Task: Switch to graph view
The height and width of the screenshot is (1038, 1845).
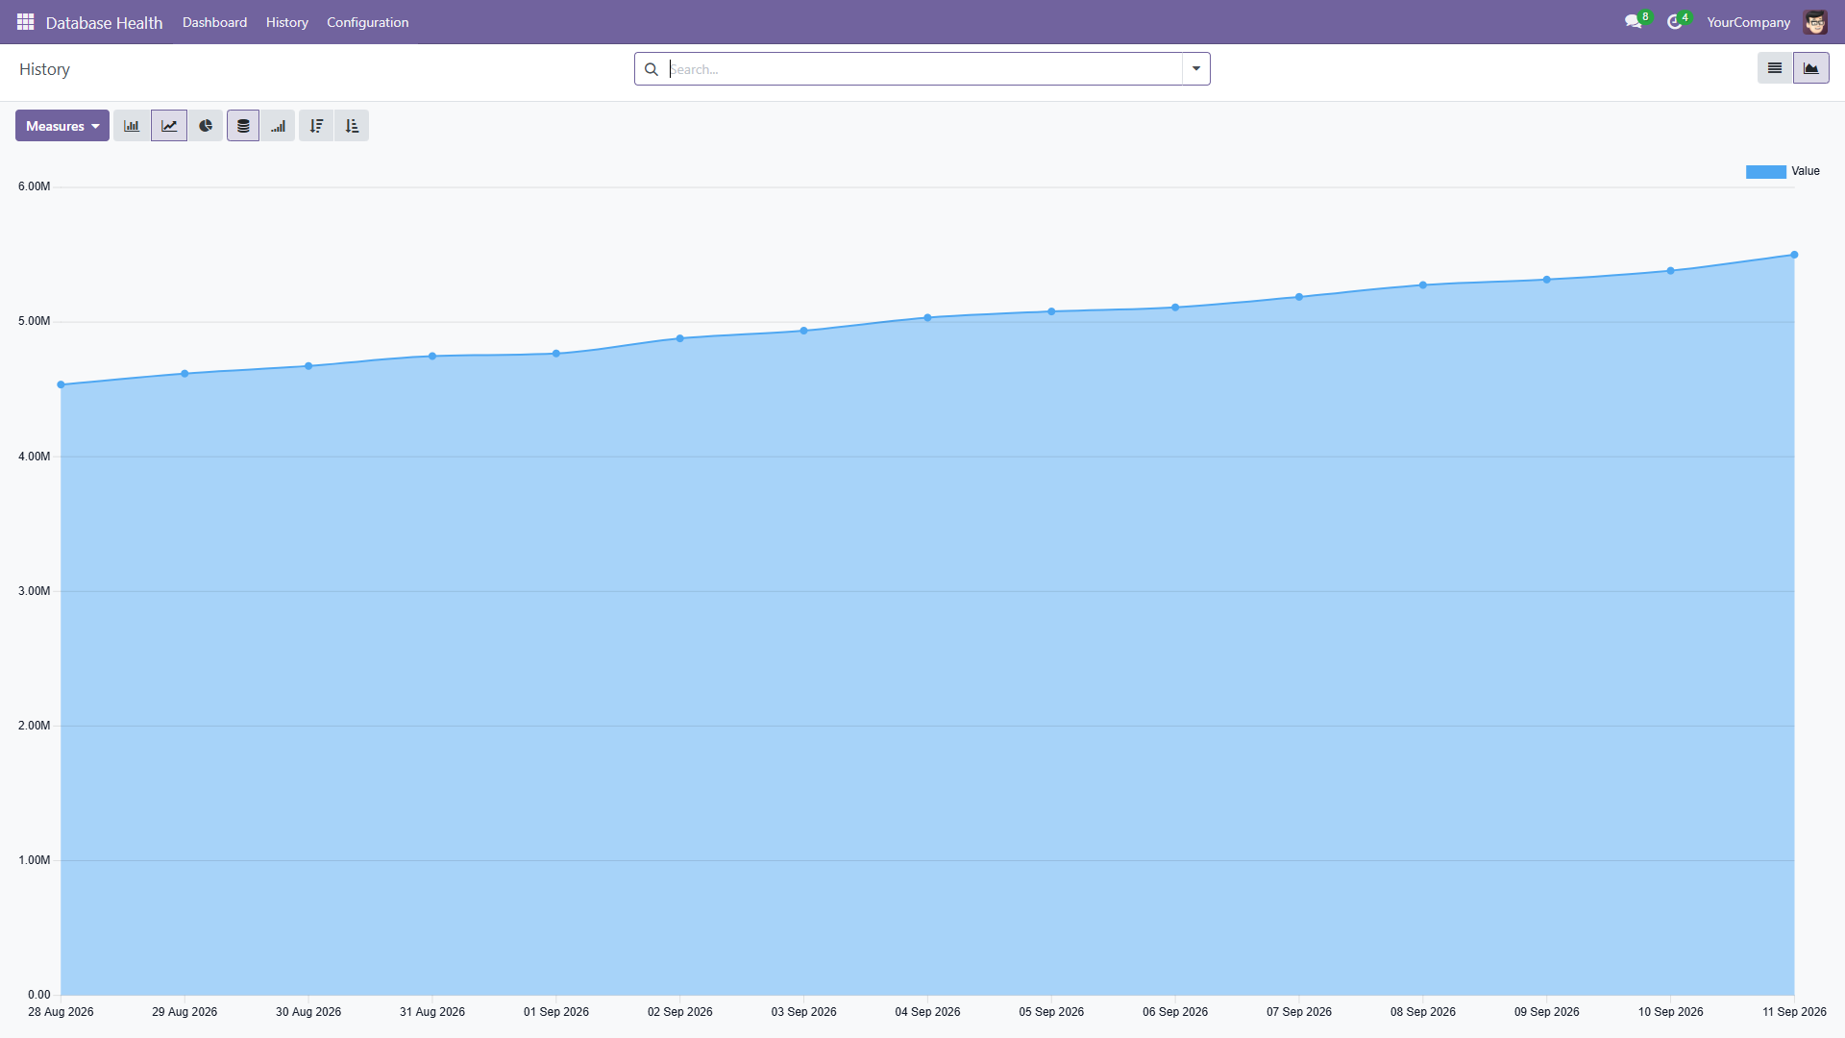Action: [1811, 68]
